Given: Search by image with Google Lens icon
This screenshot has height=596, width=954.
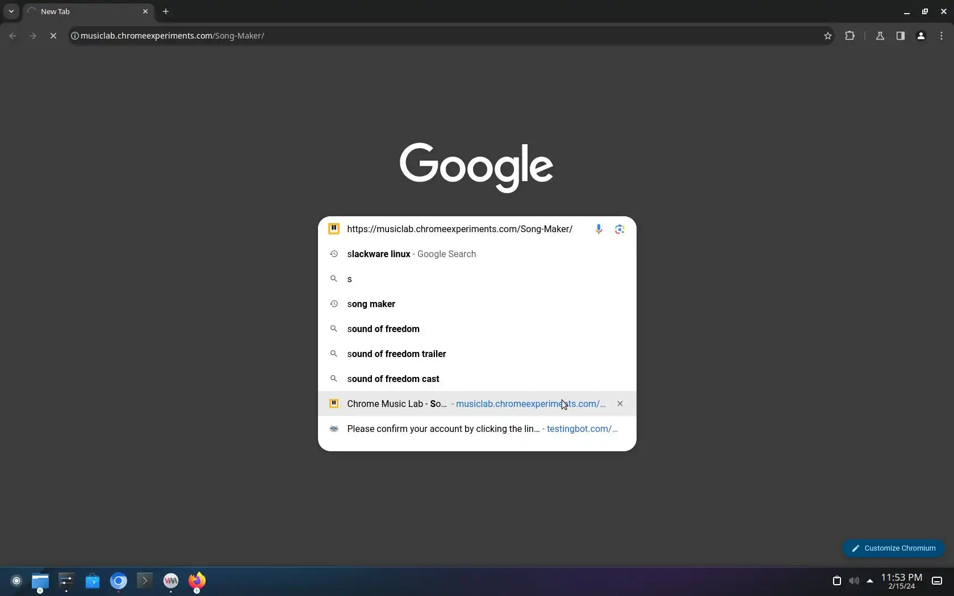Looking at the screenshot, I should (x=620, y=229).
